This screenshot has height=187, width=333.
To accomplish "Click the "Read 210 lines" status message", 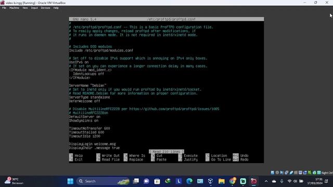I will [x=166, y=152].
